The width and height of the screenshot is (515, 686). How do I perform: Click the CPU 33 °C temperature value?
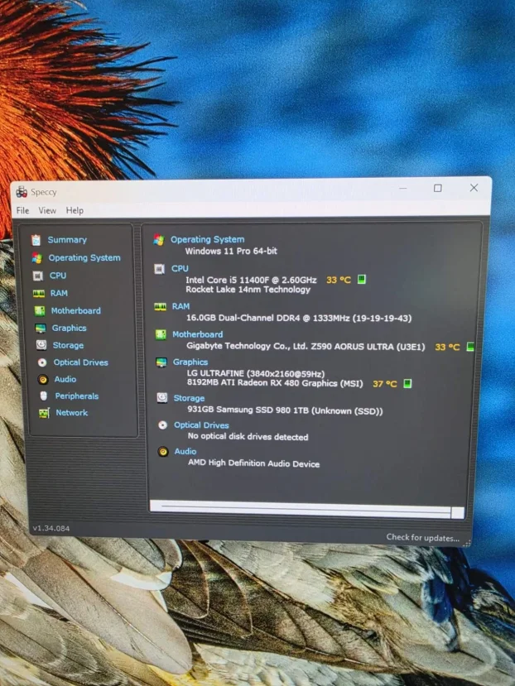click(x=339, y=280)
